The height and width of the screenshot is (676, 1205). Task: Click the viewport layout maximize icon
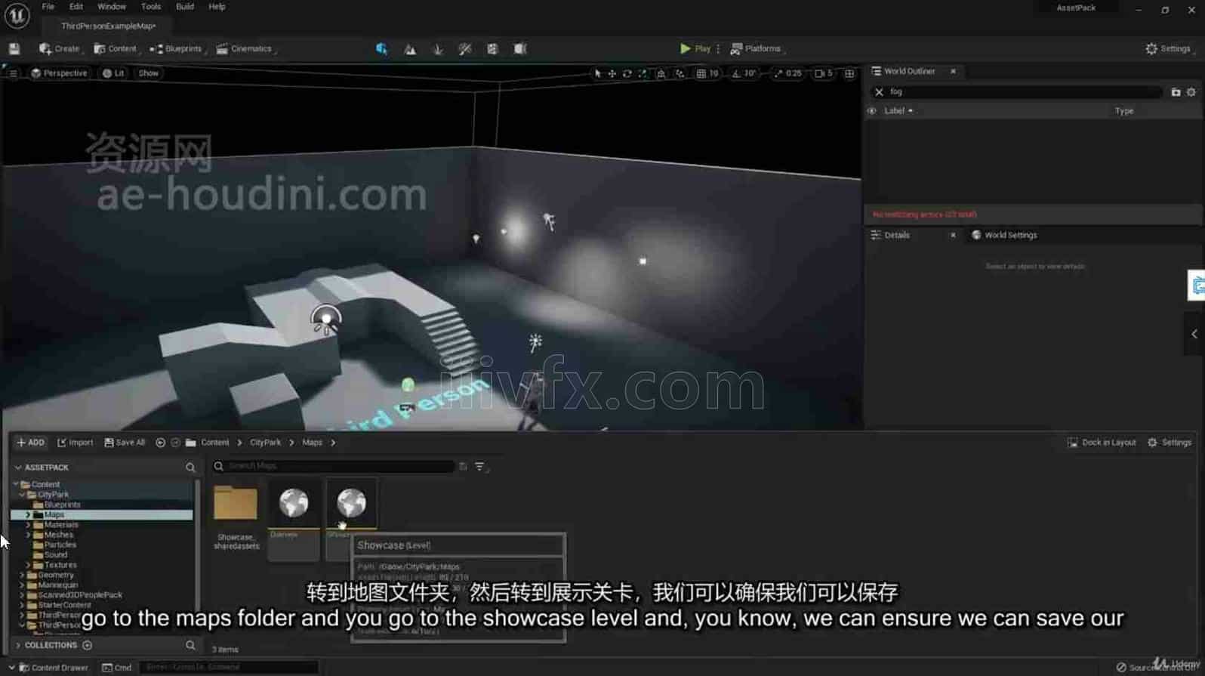[849, 73]
